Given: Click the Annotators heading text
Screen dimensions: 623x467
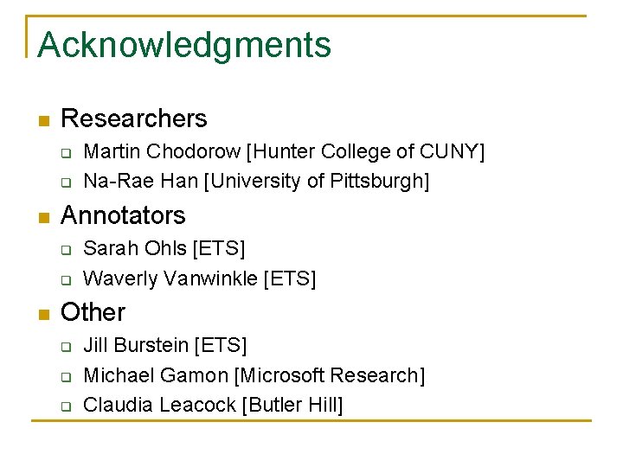Looking at the screenshot, I should pos(123,215).
